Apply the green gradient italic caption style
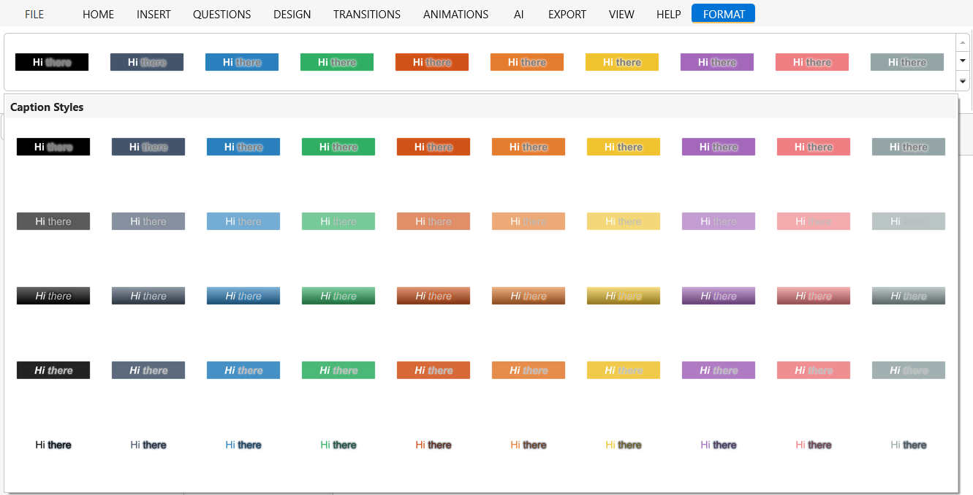 338,296
